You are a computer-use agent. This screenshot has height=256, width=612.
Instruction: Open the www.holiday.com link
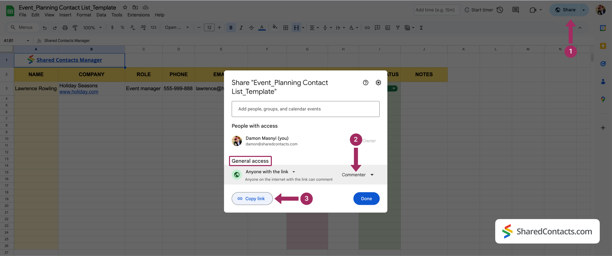pyautogui.click(x=79, y=92)
